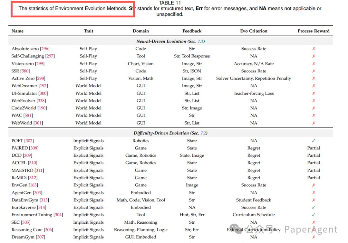
Task: Click the "Evo Criterion" column header
Action: click(x=254, y=31)
